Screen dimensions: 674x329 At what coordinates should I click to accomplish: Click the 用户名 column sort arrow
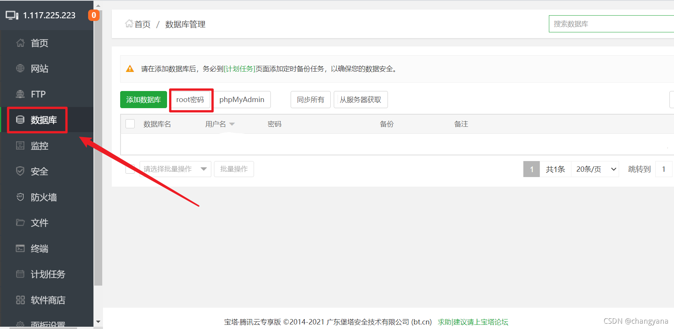click(232, 124)
